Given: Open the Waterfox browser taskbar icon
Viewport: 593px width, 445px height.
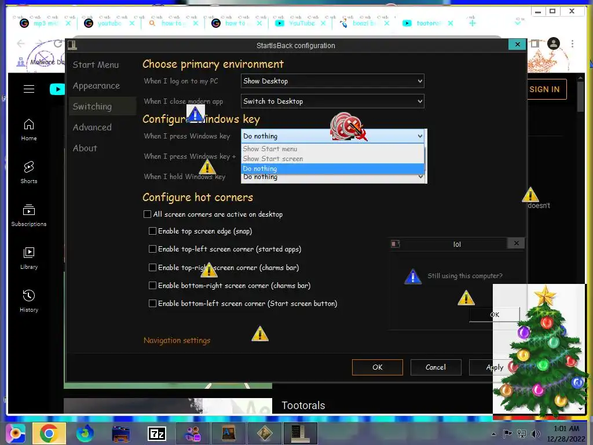Looking at the screenshot, I should [x=85, y=433].
